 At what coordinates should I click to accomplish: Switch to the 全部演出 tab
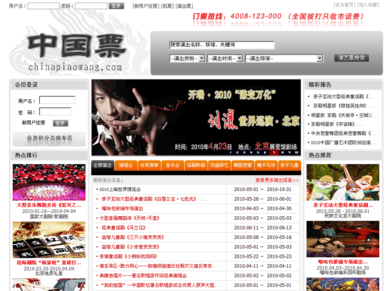click(103, 165)
